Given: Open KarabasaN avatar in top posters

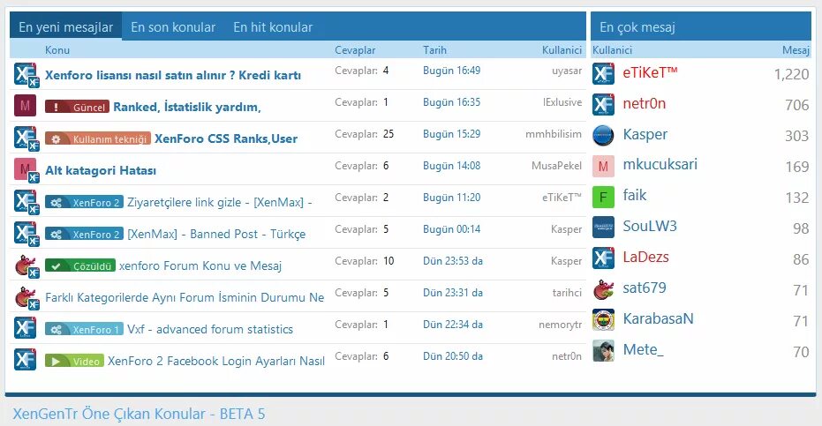Looking at the screenshot, I should (x=603, y=319).
